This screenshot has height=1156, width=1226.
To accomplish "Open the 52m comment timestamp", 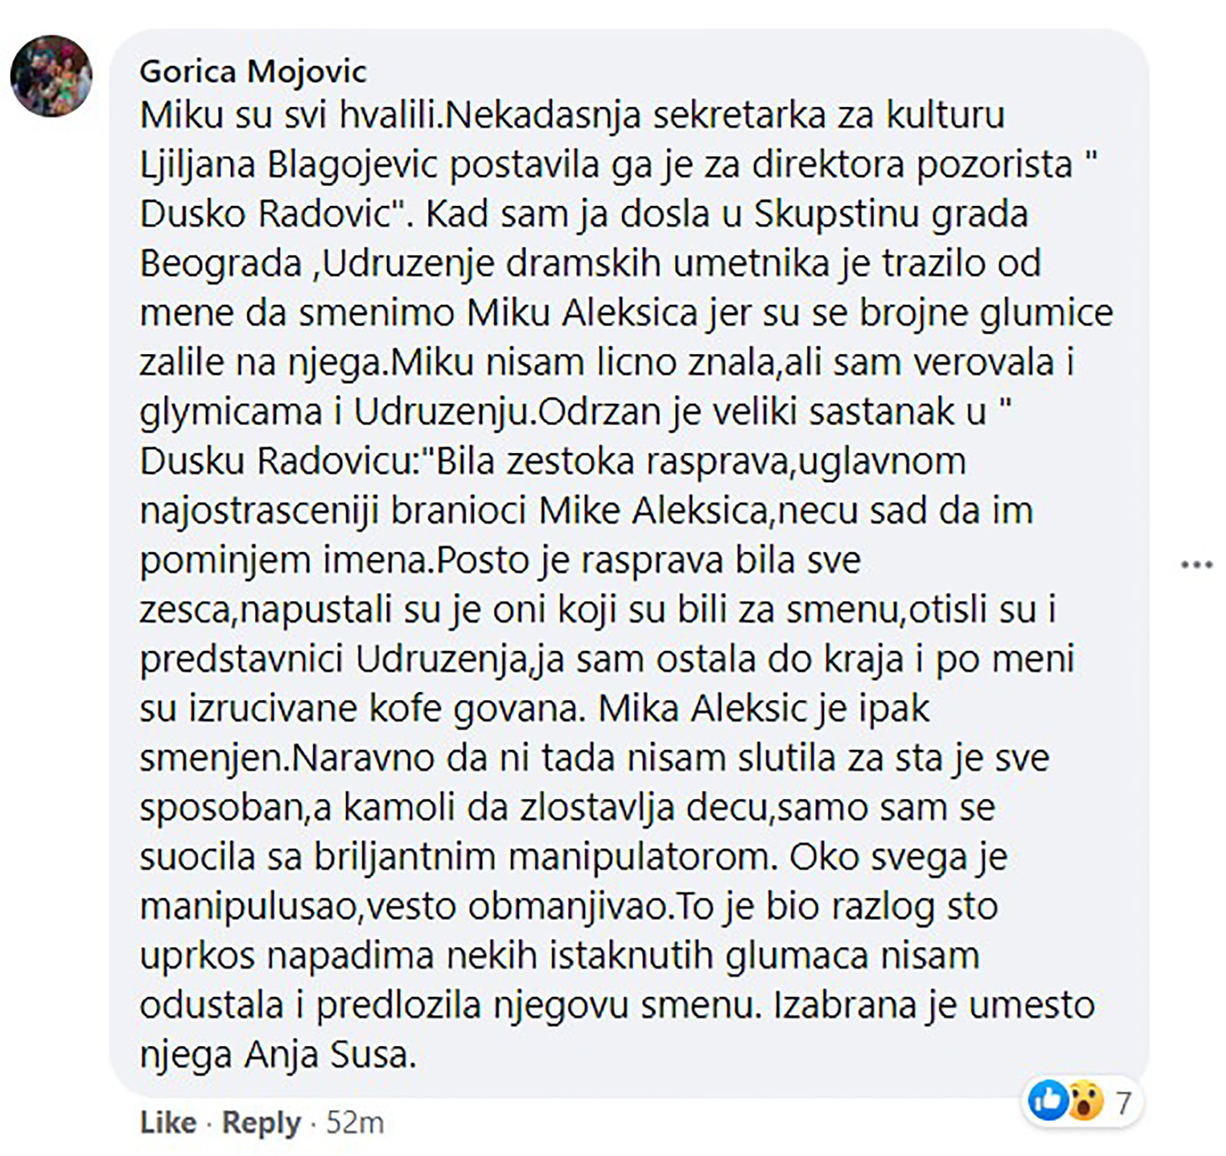I will point(355,1122).
